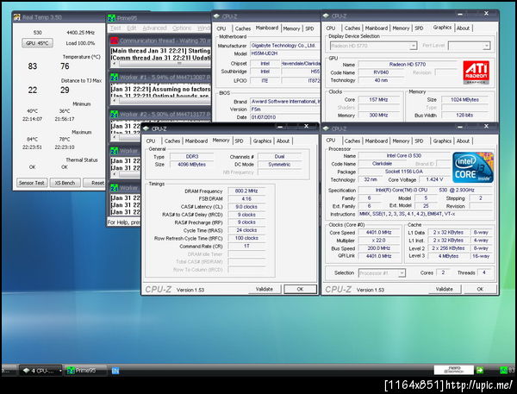Click the Command Rate value 1T
Screen dimensions: 517x394
(246, 247)
